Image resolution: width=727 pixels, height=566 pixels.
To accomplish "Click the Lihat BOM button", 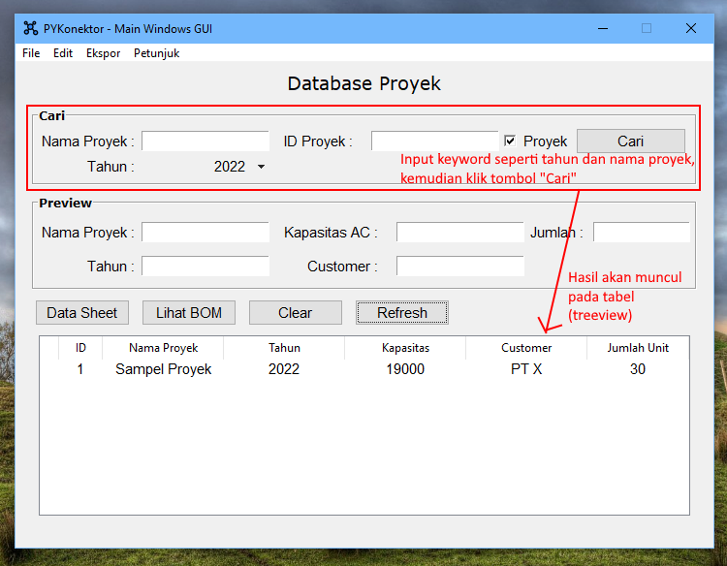I will (x=189, y=312).
